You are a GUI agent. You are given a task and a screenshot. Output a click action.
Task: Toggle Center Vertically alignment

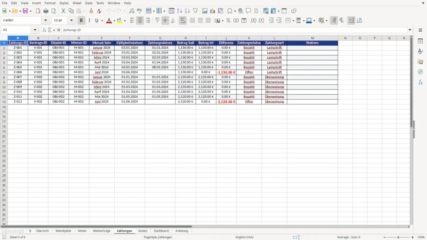click(x=165, y=20)
